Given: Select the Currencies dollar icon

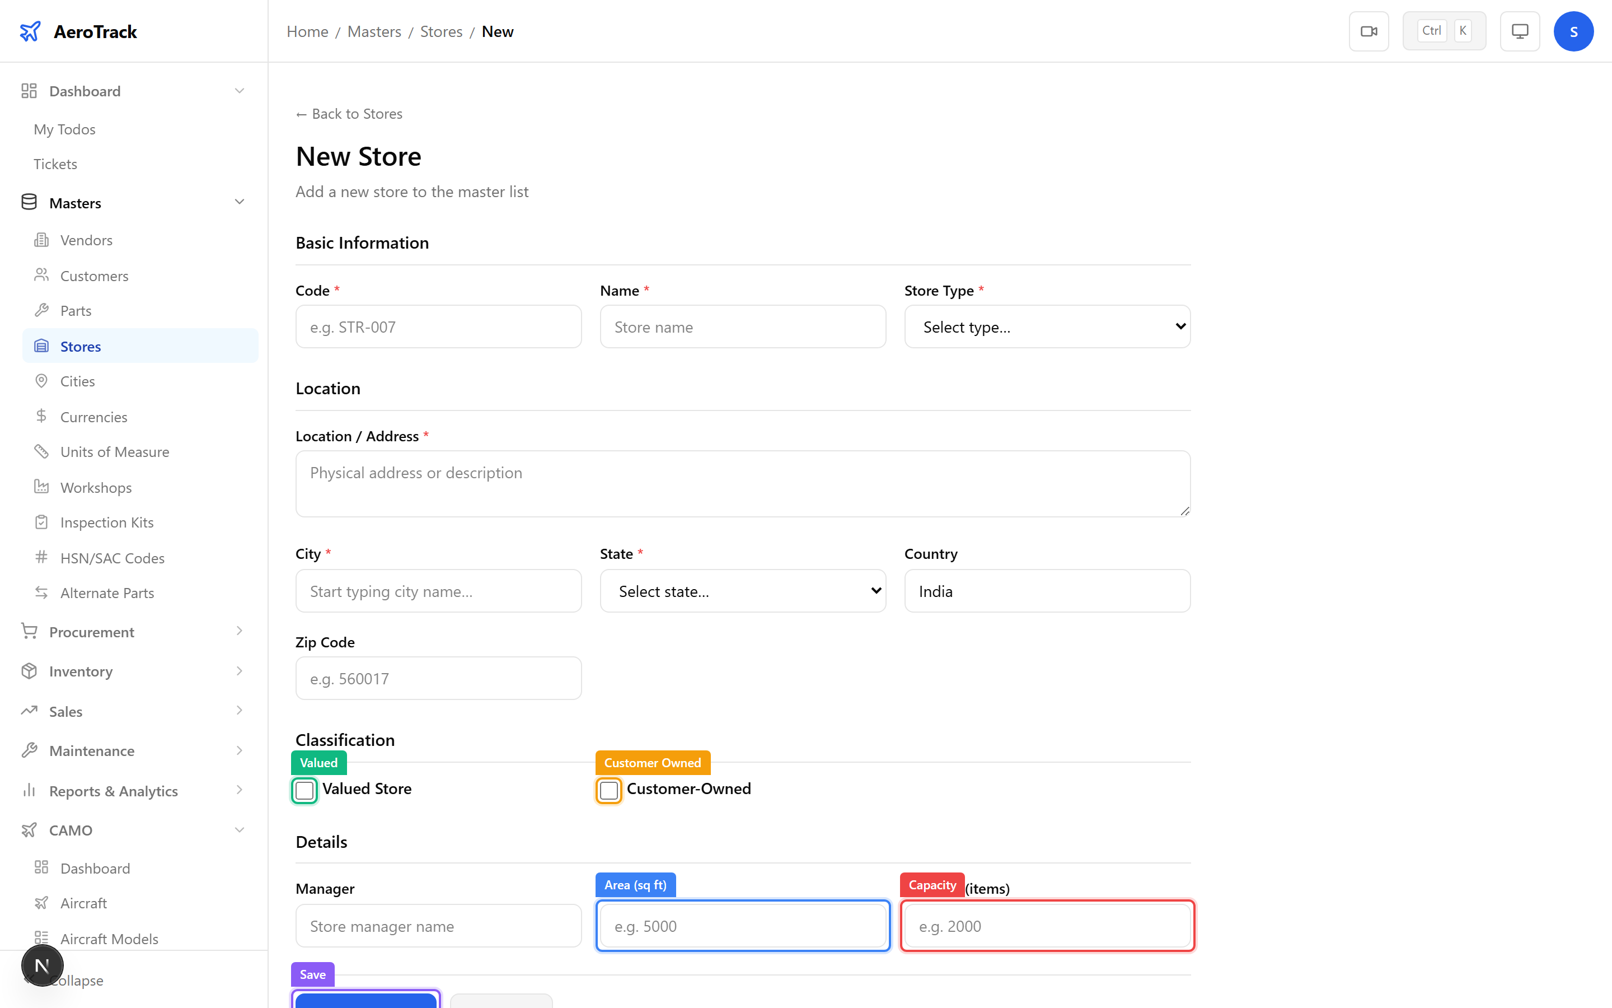Looking at the screenshot, I should [41, 416].
